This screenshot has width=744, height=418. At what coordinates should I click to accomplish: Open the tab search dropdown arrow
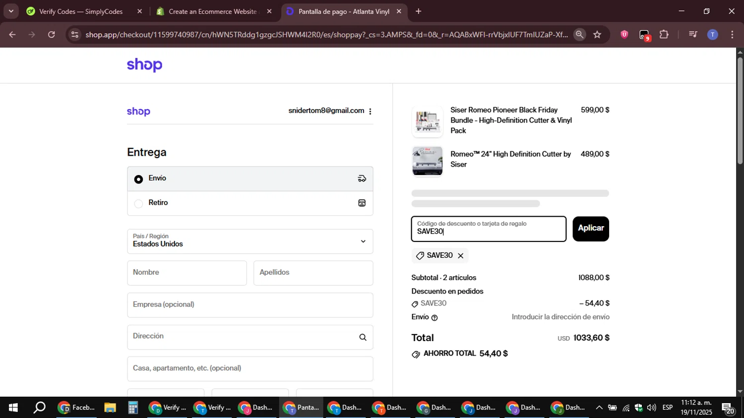[11, 11]
